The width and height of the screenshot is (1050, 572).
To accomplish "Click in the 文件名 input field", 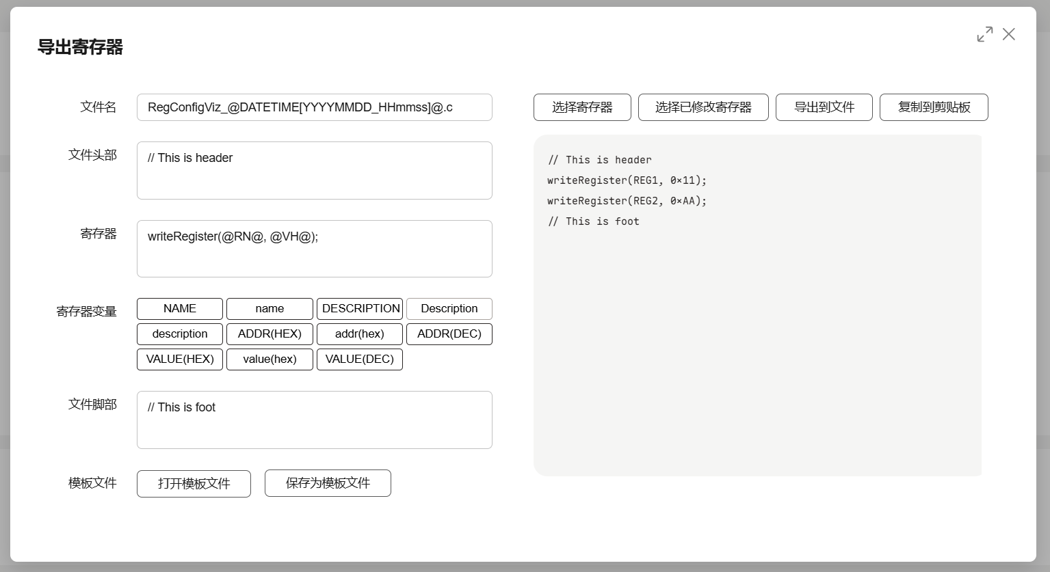I will 314,107.
